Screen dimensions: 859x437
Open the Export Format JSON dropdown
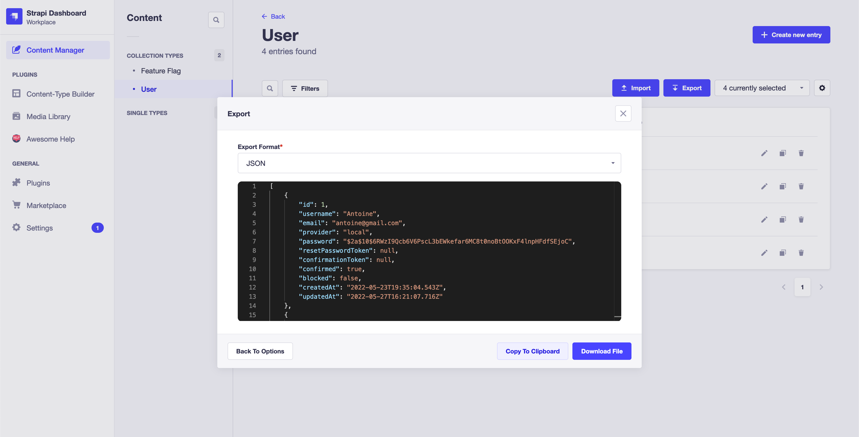[x=429, y=163]
